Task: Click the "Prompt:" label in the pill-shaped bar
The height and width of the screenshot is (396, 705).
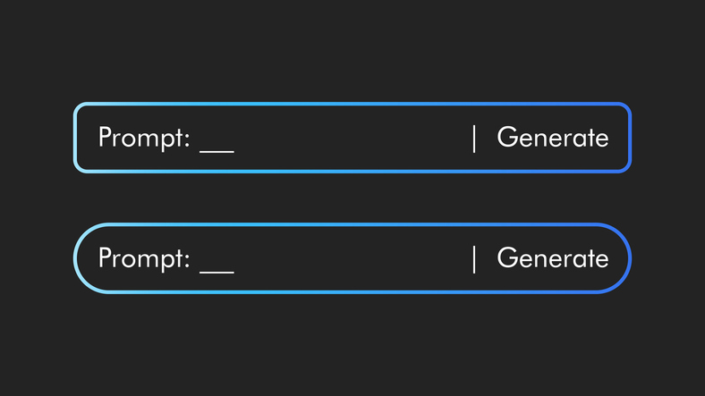Action: click(143, 258)
